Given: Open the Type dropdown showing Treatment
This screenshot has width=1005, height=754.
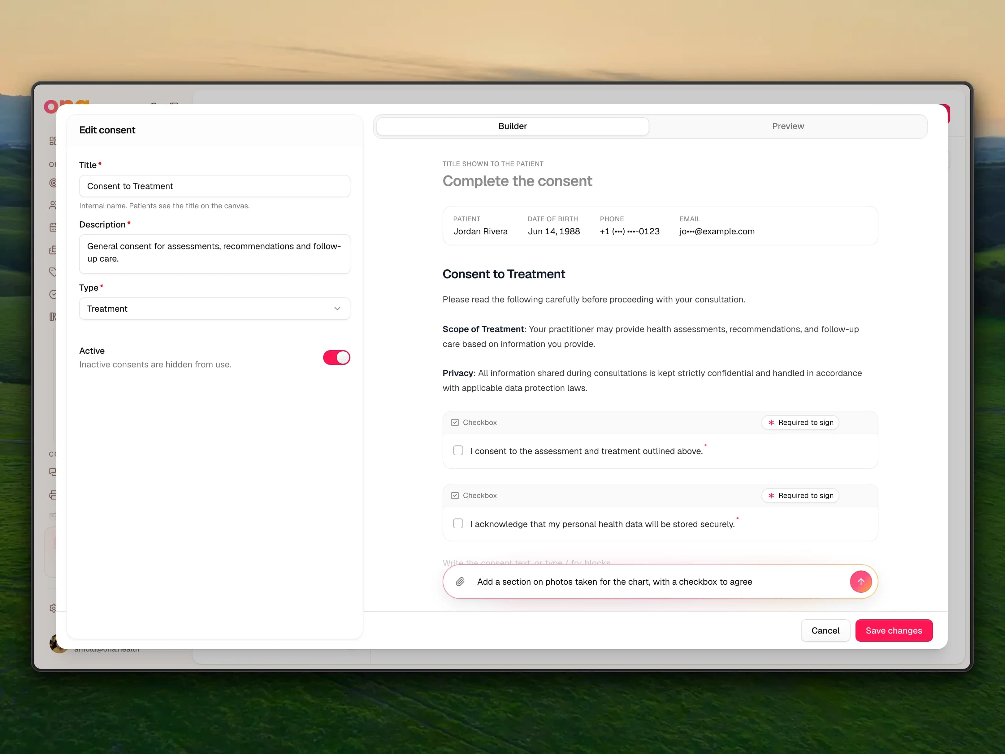Looking at the screenshot, I should (x=214, y=309).
